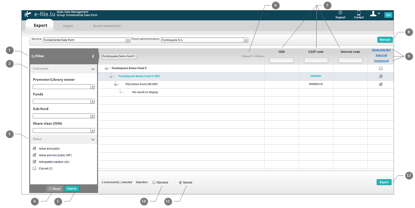This screenshot has height=208, width=415.
Task: Open the Support help icon
Action: point(340,13)
